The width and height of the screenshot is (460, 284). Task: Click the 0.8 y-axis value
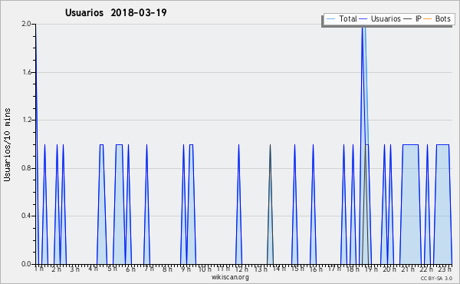[x=26, y=168]
